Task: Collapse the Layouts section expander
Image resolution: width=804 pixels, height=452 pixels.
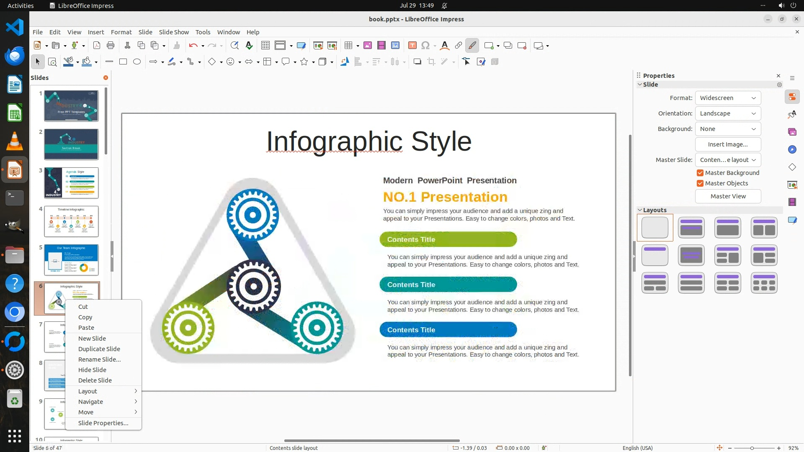Action: point(640,210)
